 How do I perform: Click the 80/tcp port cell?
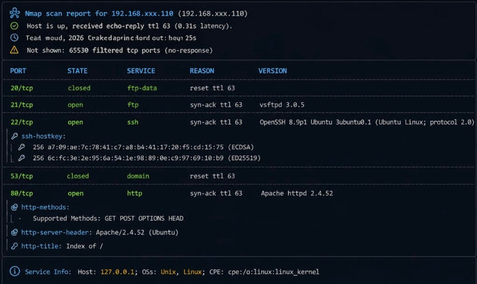(22, 193)
